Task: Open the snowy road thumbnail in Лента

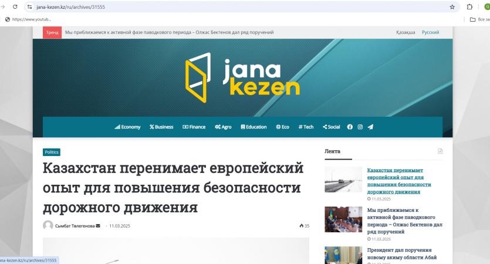Action: (343, 180)
